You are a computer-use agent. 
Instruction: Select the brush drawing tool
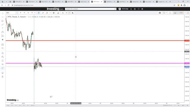click(x=3, y=25)
